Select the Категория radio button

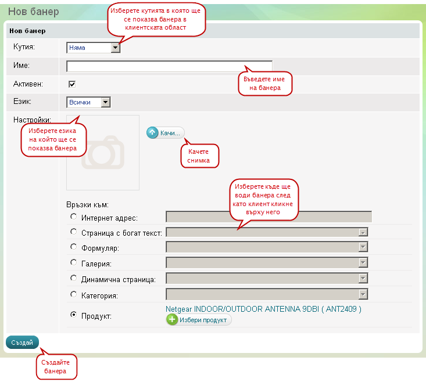pos(73,294)
